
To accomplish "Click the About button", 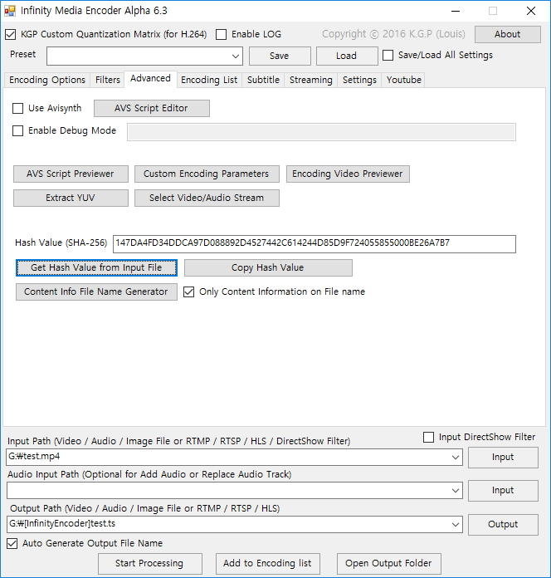I will click(508, 34).
